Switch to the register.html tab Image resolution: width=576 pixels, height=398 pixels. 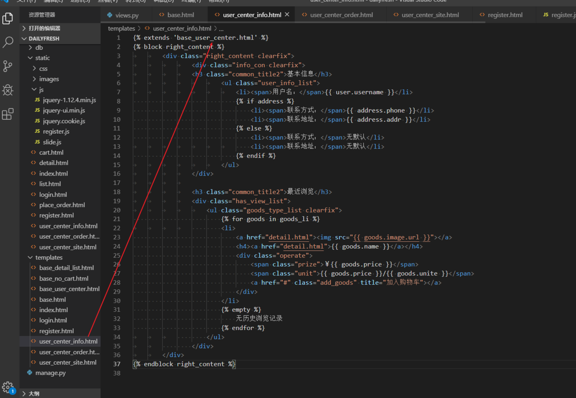505,15
